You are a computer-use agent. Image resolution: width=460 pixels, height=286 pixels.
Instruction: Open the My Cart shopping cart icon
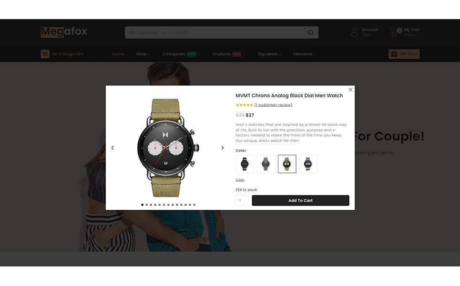(394, 32)
